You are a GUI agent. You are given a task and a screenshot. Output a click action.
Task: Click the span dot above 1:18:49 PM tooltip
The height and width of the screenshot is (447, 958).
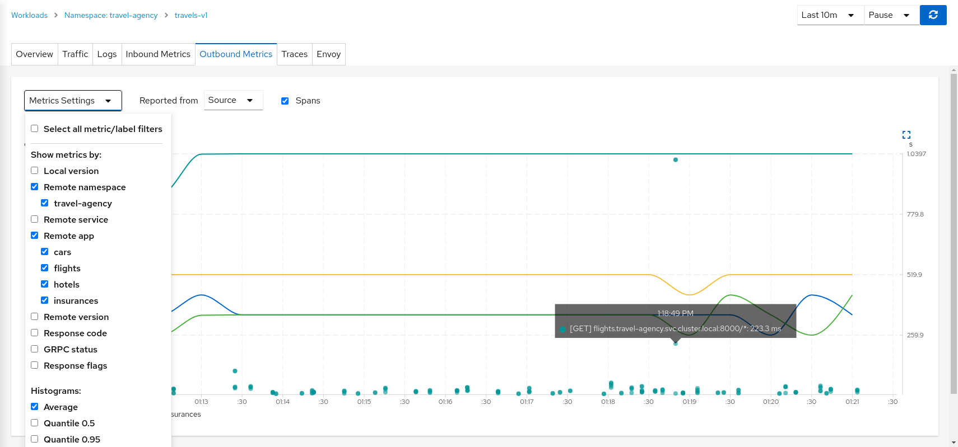(675, 160)
